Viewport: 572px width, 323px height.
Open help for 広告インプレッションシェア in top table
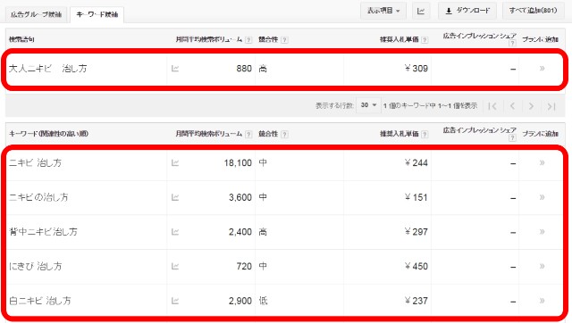[512, 44]
